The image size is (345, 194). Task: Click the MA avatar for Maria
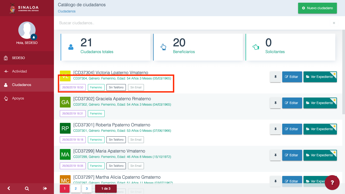click(65, 154)
